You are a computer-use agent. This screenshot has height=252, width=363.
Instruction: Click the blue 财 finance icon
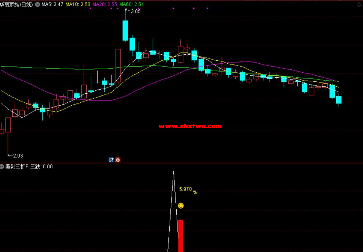111,160
